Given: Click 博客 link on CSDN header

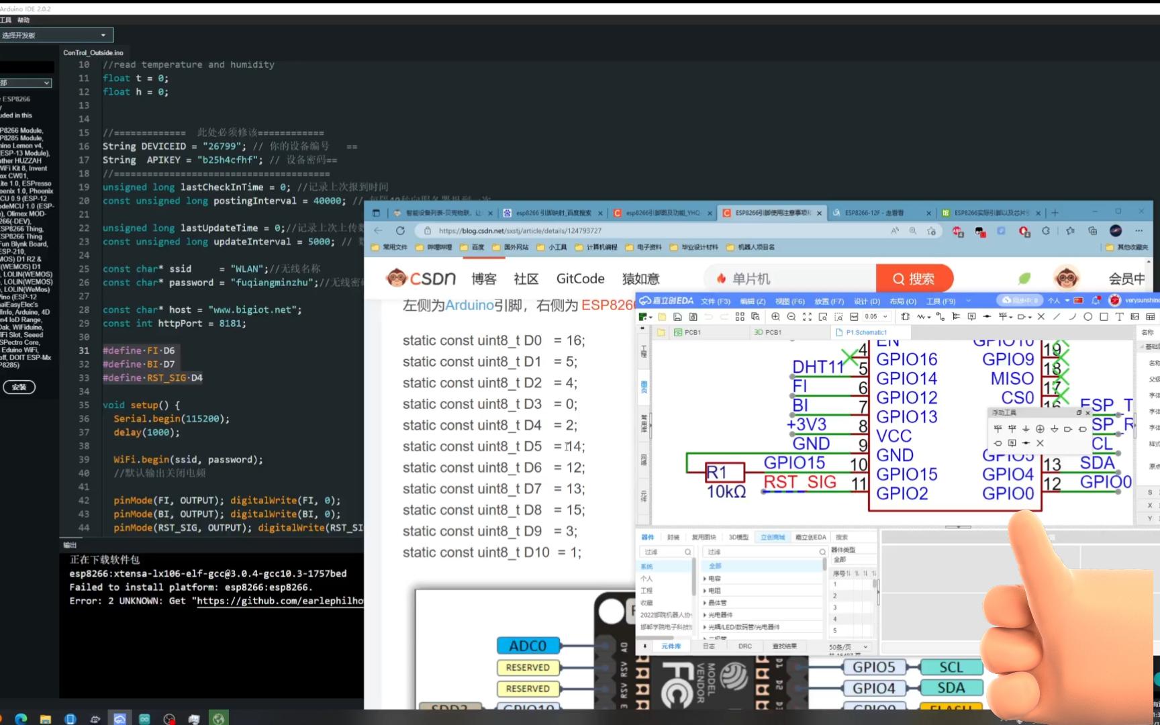Looking at the screenshot, I should click(484, 279).
